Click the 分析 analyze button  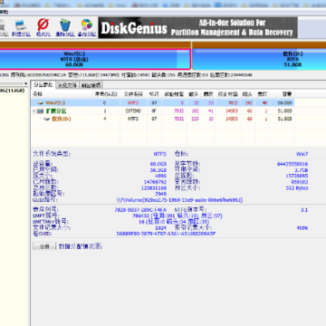44,246
